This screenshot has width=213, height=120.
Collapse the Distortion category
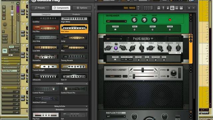(87, 110)
